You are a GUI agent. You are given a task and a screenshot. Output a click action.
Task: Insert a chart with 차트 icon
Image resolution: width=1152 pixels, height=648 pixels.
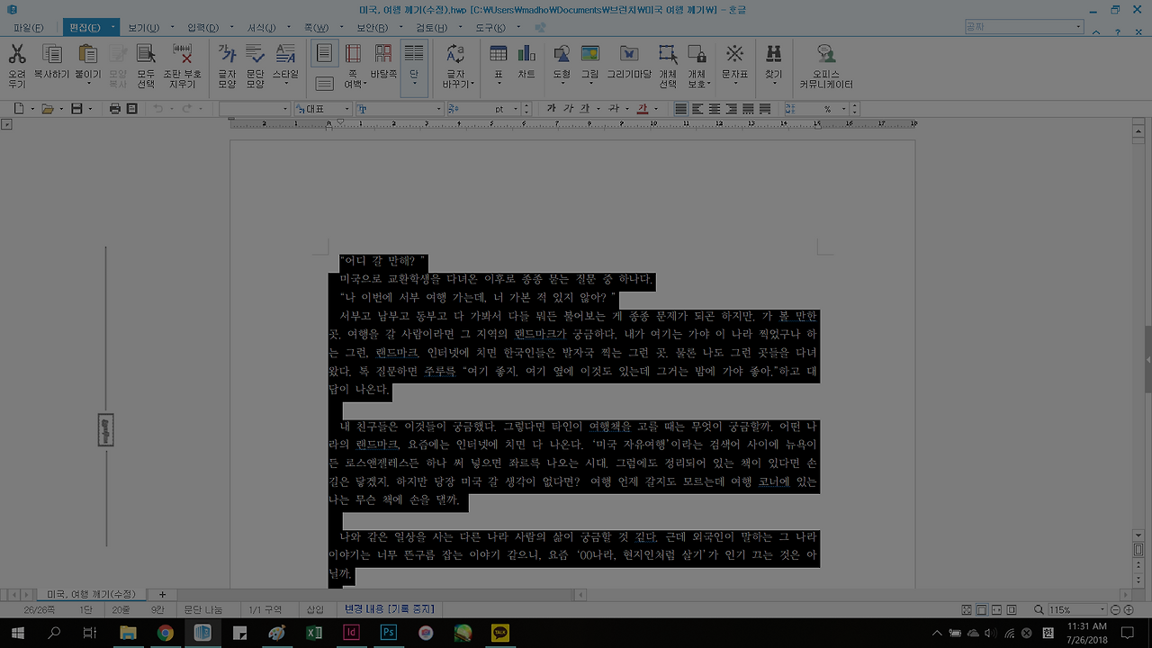point(526,54)
